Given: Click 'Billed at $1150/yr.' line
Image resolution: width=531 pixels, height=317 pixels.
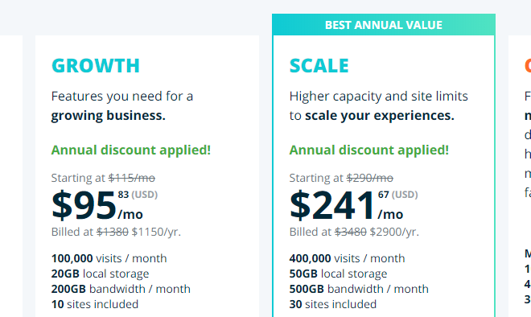Looking at the screenshot, I should click(116, 232).
